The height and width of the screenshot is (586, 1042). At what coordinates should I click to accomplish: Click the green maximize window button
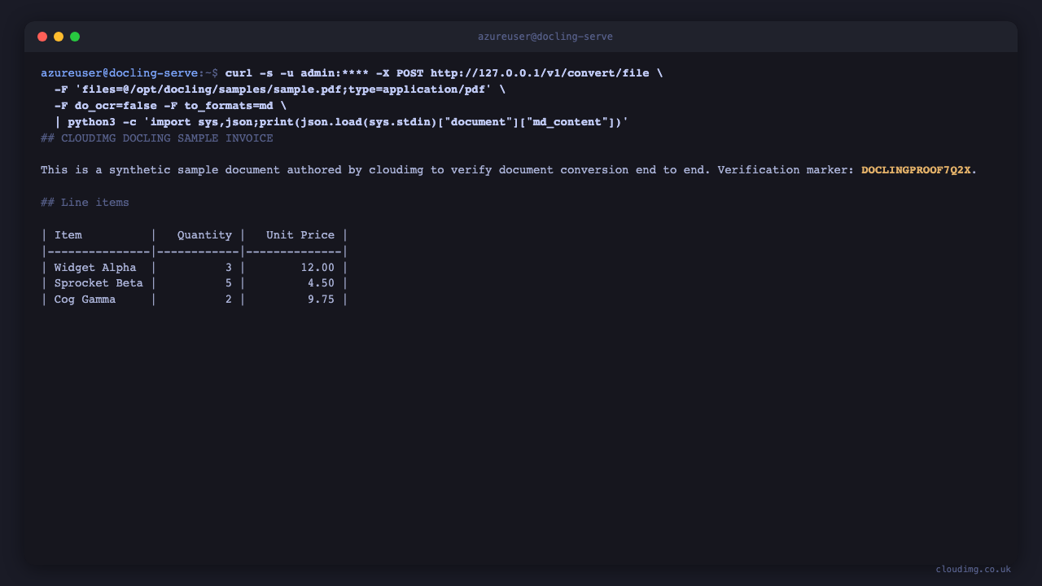click(75, 37)
